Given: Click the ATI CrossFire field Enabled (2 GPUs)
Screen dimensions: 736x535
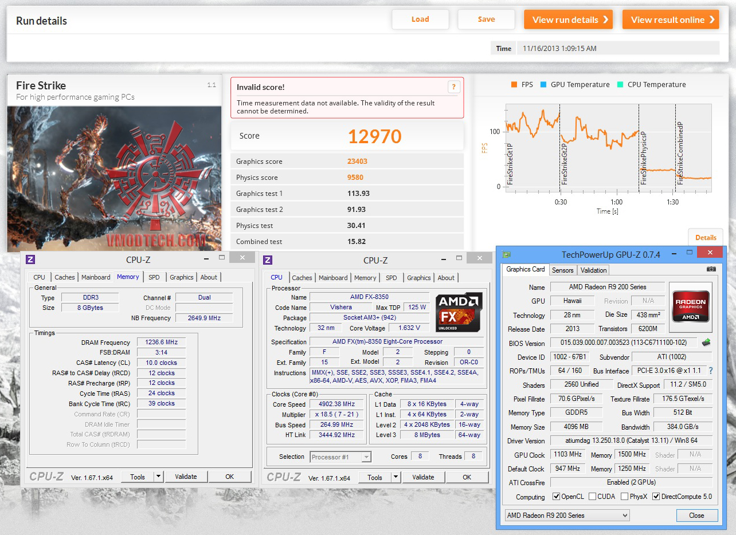Looking at the screenshot, I should [x=632, y=482].
